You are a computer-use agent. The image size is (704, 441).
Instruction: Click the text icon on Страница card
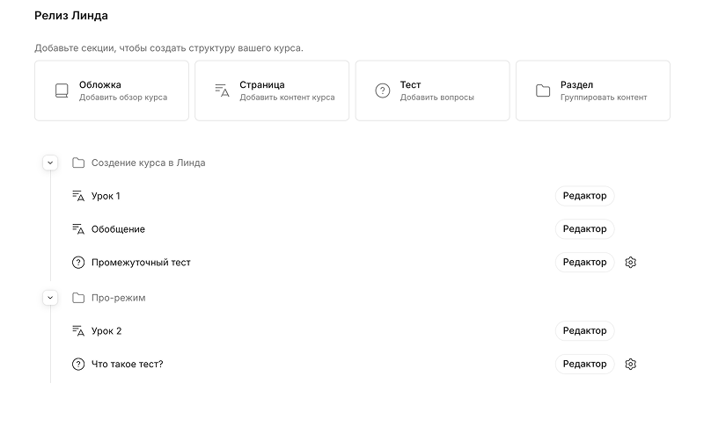pyautogui.click(x=222, y=90)
